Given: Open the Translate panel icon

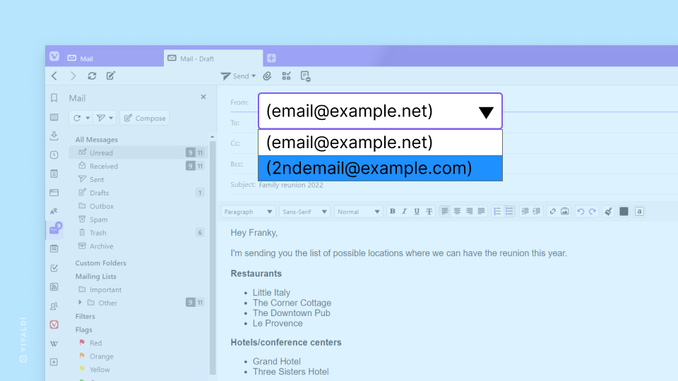Looking at the screenshot, I should coord(54,211).
